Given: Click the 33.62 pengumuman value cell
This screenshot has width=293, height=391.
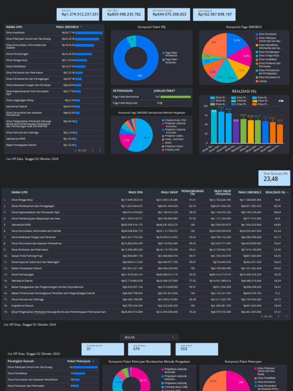Looking at the screenshot, I should [x=192, y=238].
